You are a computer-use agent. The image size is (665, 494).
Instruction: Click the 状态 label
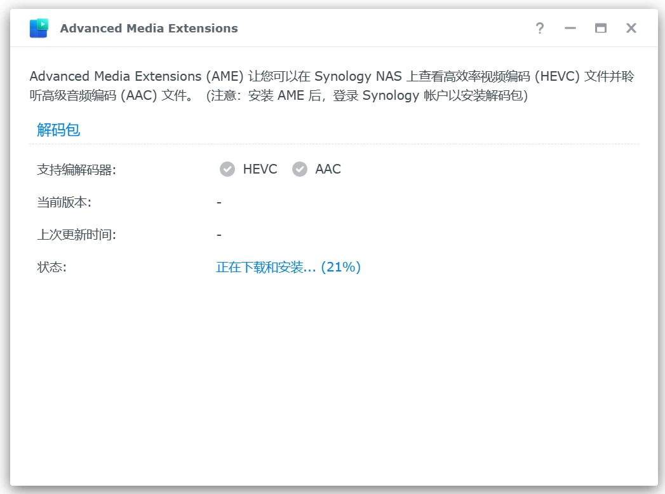pos(51,267)
